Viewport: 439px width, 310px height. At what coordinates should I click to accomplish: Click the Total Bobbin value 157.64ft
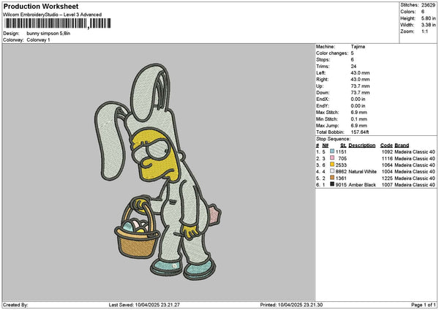coord(360,132)
